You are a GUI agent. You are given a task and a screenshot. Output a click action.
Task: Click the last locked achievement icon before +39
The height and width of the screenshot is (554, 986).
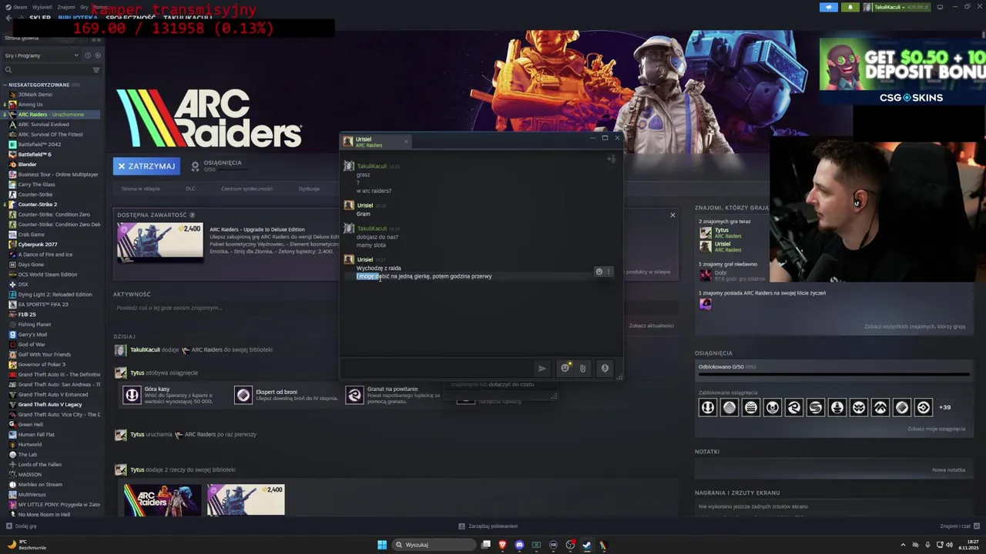923,407
